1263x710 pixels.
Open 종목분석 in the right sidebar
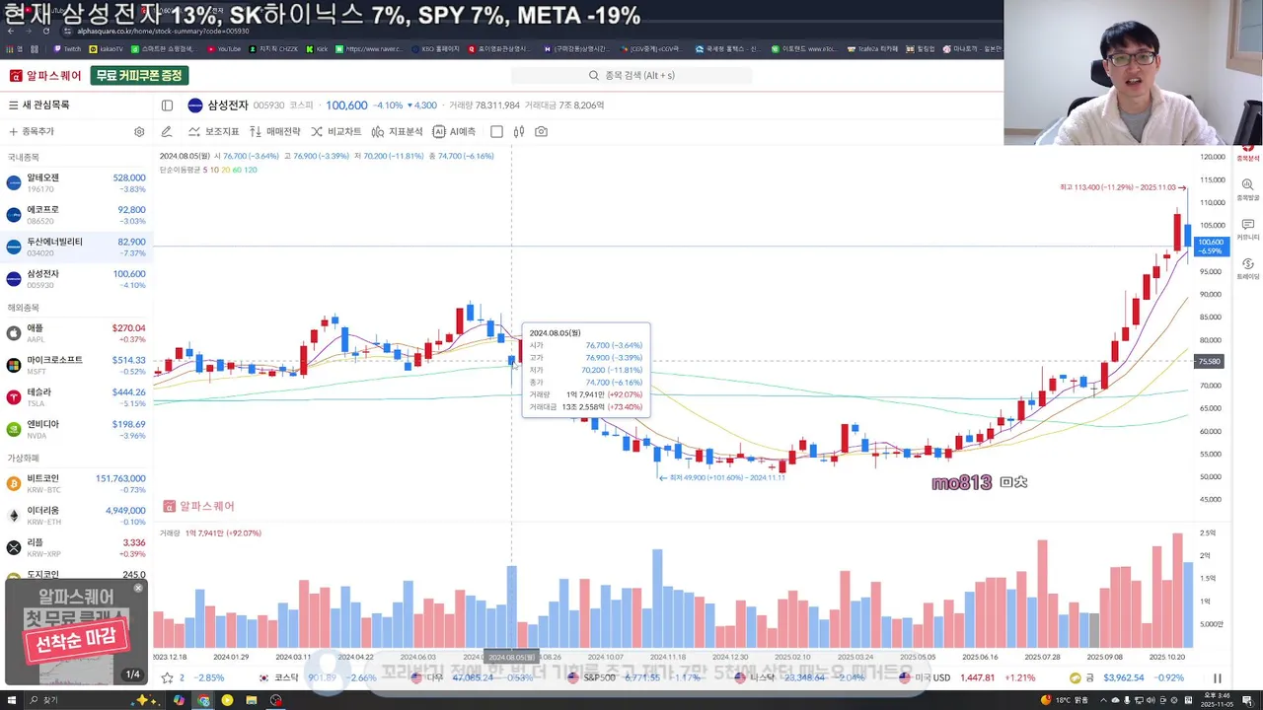tap(1248, 153)
